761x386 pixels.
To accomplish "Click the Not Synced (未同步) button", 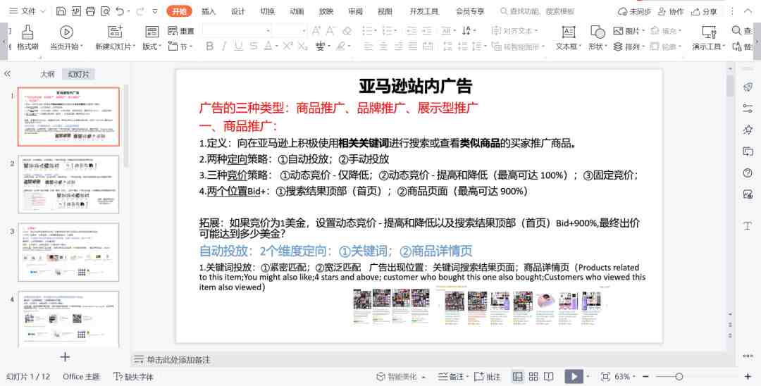I will [634, 11].
